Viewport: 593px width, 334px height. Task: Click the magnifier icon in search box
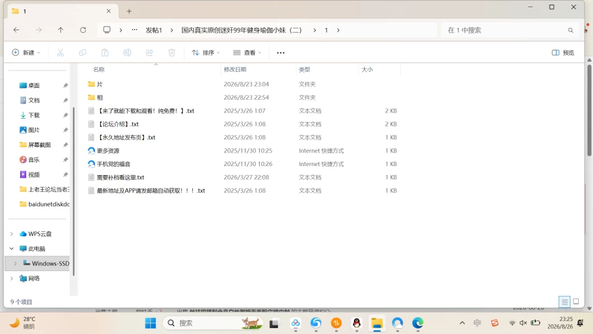tap(570, 30)
